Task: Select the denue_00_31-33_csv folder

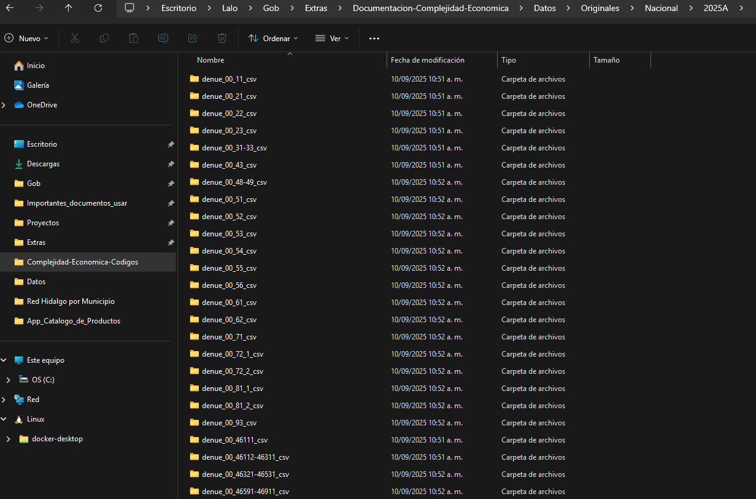Action: tap(234, 148)
